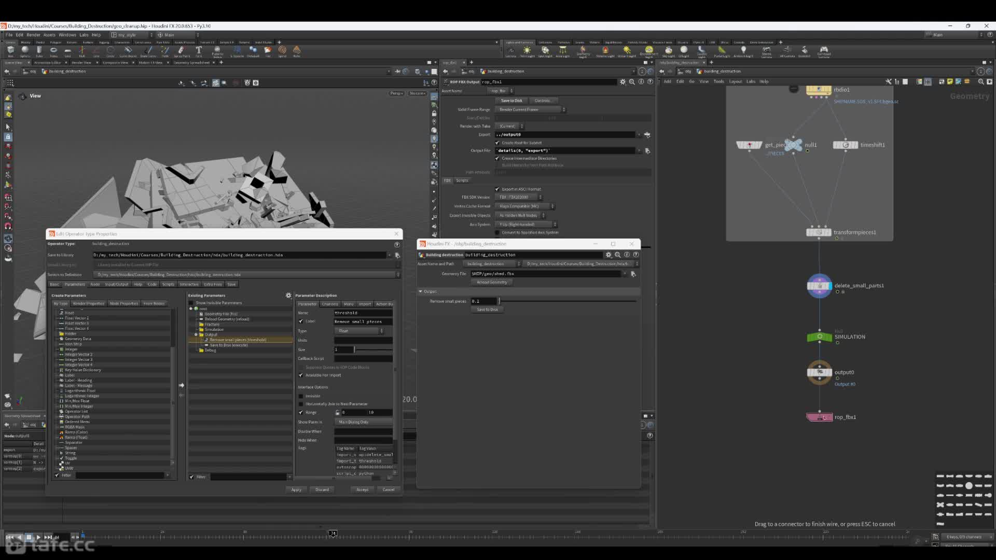This screenshot has height=560, width=996.
Task: Select the Spray Paint shelf tool
Action: (181, 51)
